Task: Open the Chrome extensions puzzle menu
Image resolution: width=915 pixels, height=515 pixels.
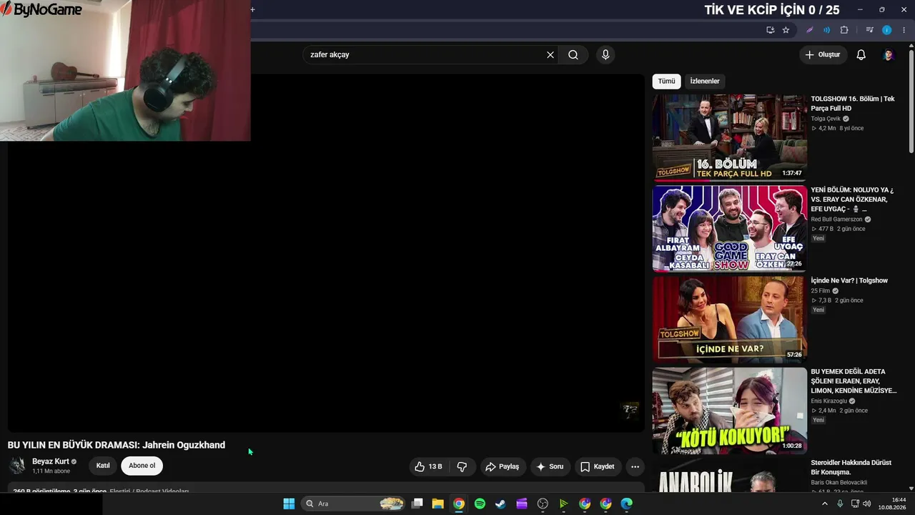Action: click(x=844, y=30)
